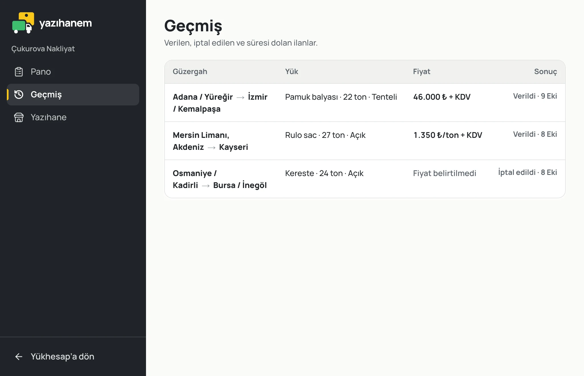Click the Sonuç column header
The width and height of the screenshot is (584, 376).
(546, 71)
